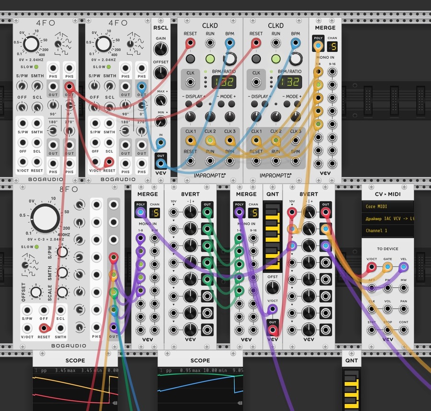431x411 pixels.
Task: Click the VEL jack on CV-MIDI module
Action: point(404,267)
